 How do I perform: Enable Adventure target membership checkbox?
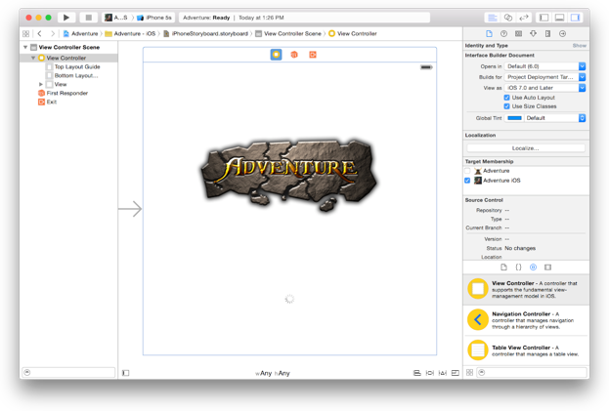point(467,171)
